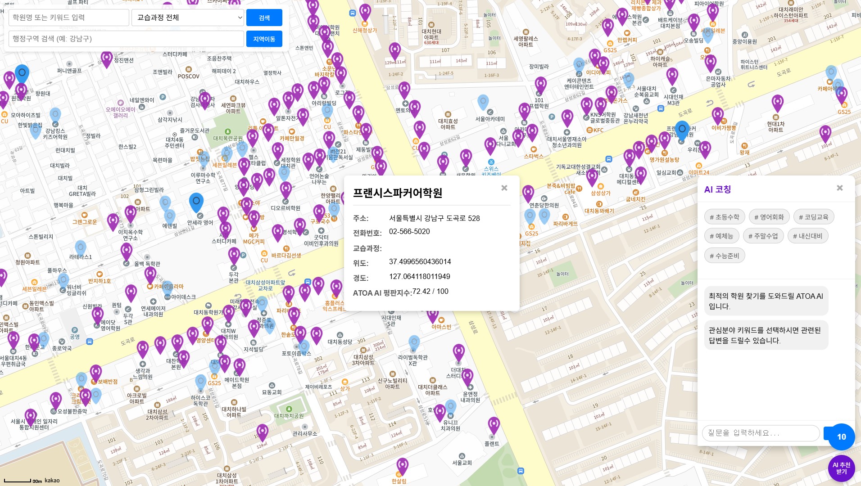This screenshot has height=486, width=861.
Task: Click the purple marker near 현대1차 아파트
Action: 777,103
